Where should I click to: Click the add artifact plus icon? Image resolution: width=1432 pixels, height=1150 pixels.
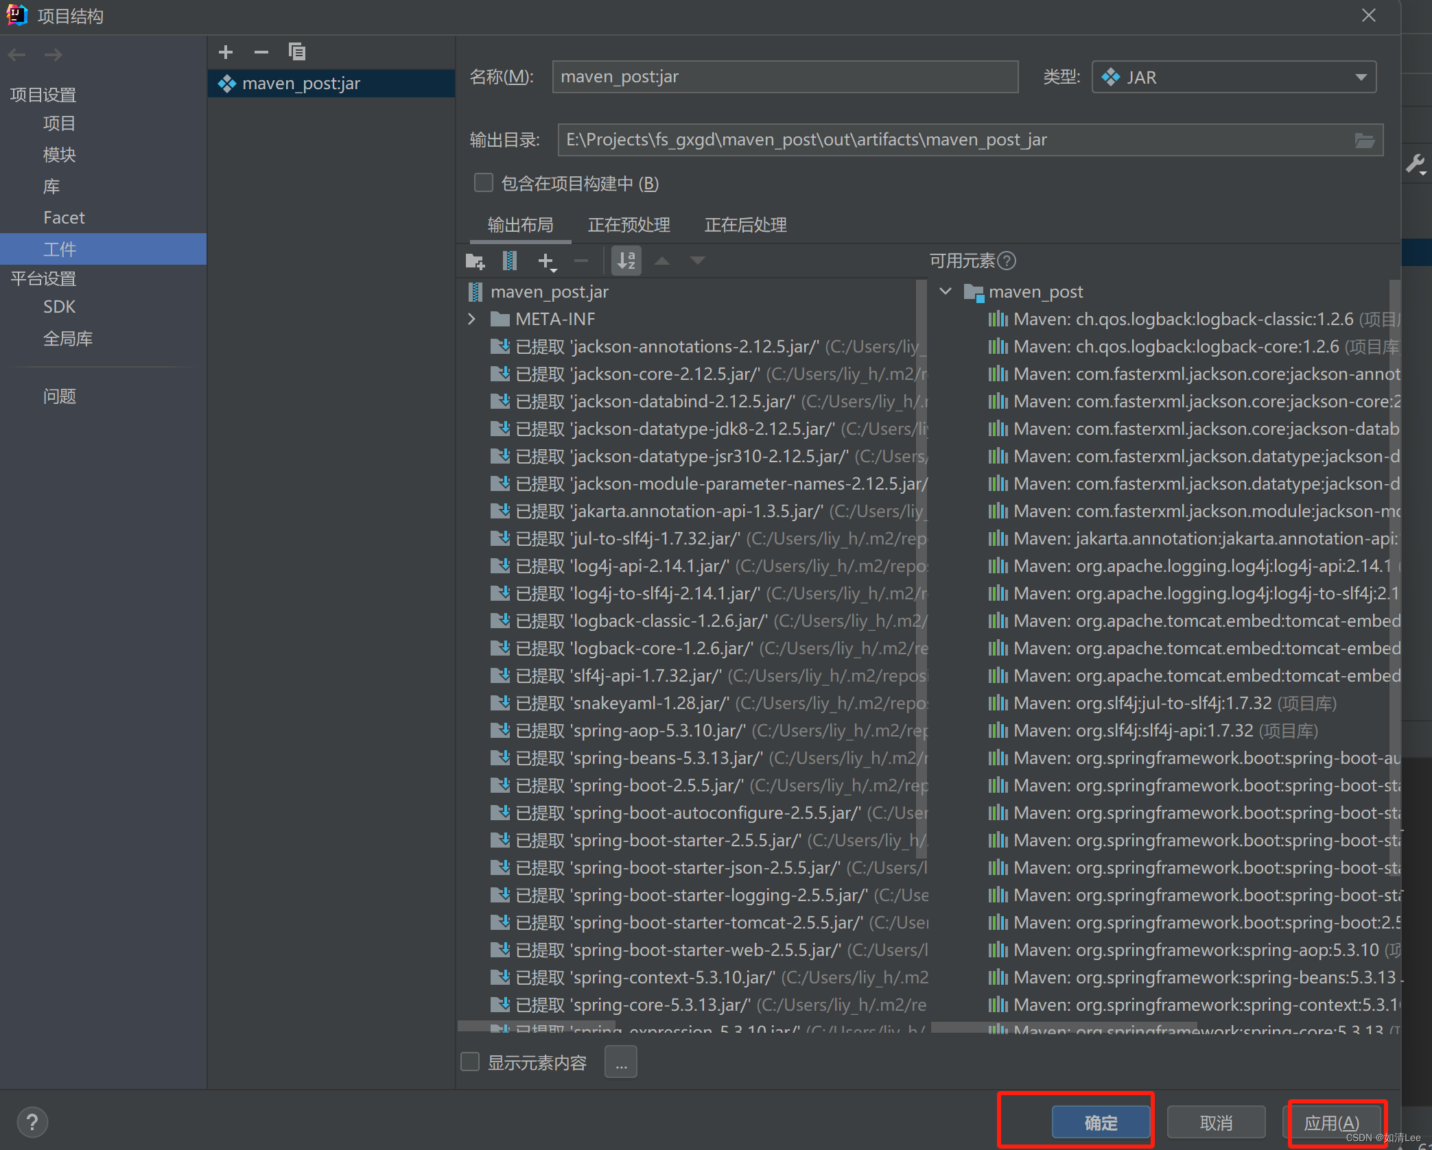[x=226, y=52]
